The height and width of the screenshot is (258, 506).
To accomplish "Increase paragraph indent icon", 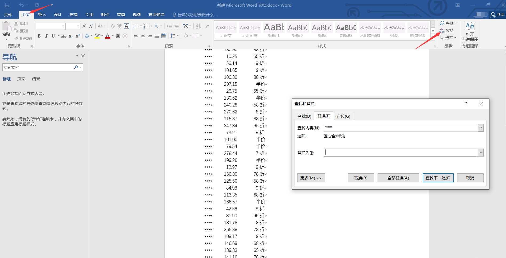I will (176, 26).
